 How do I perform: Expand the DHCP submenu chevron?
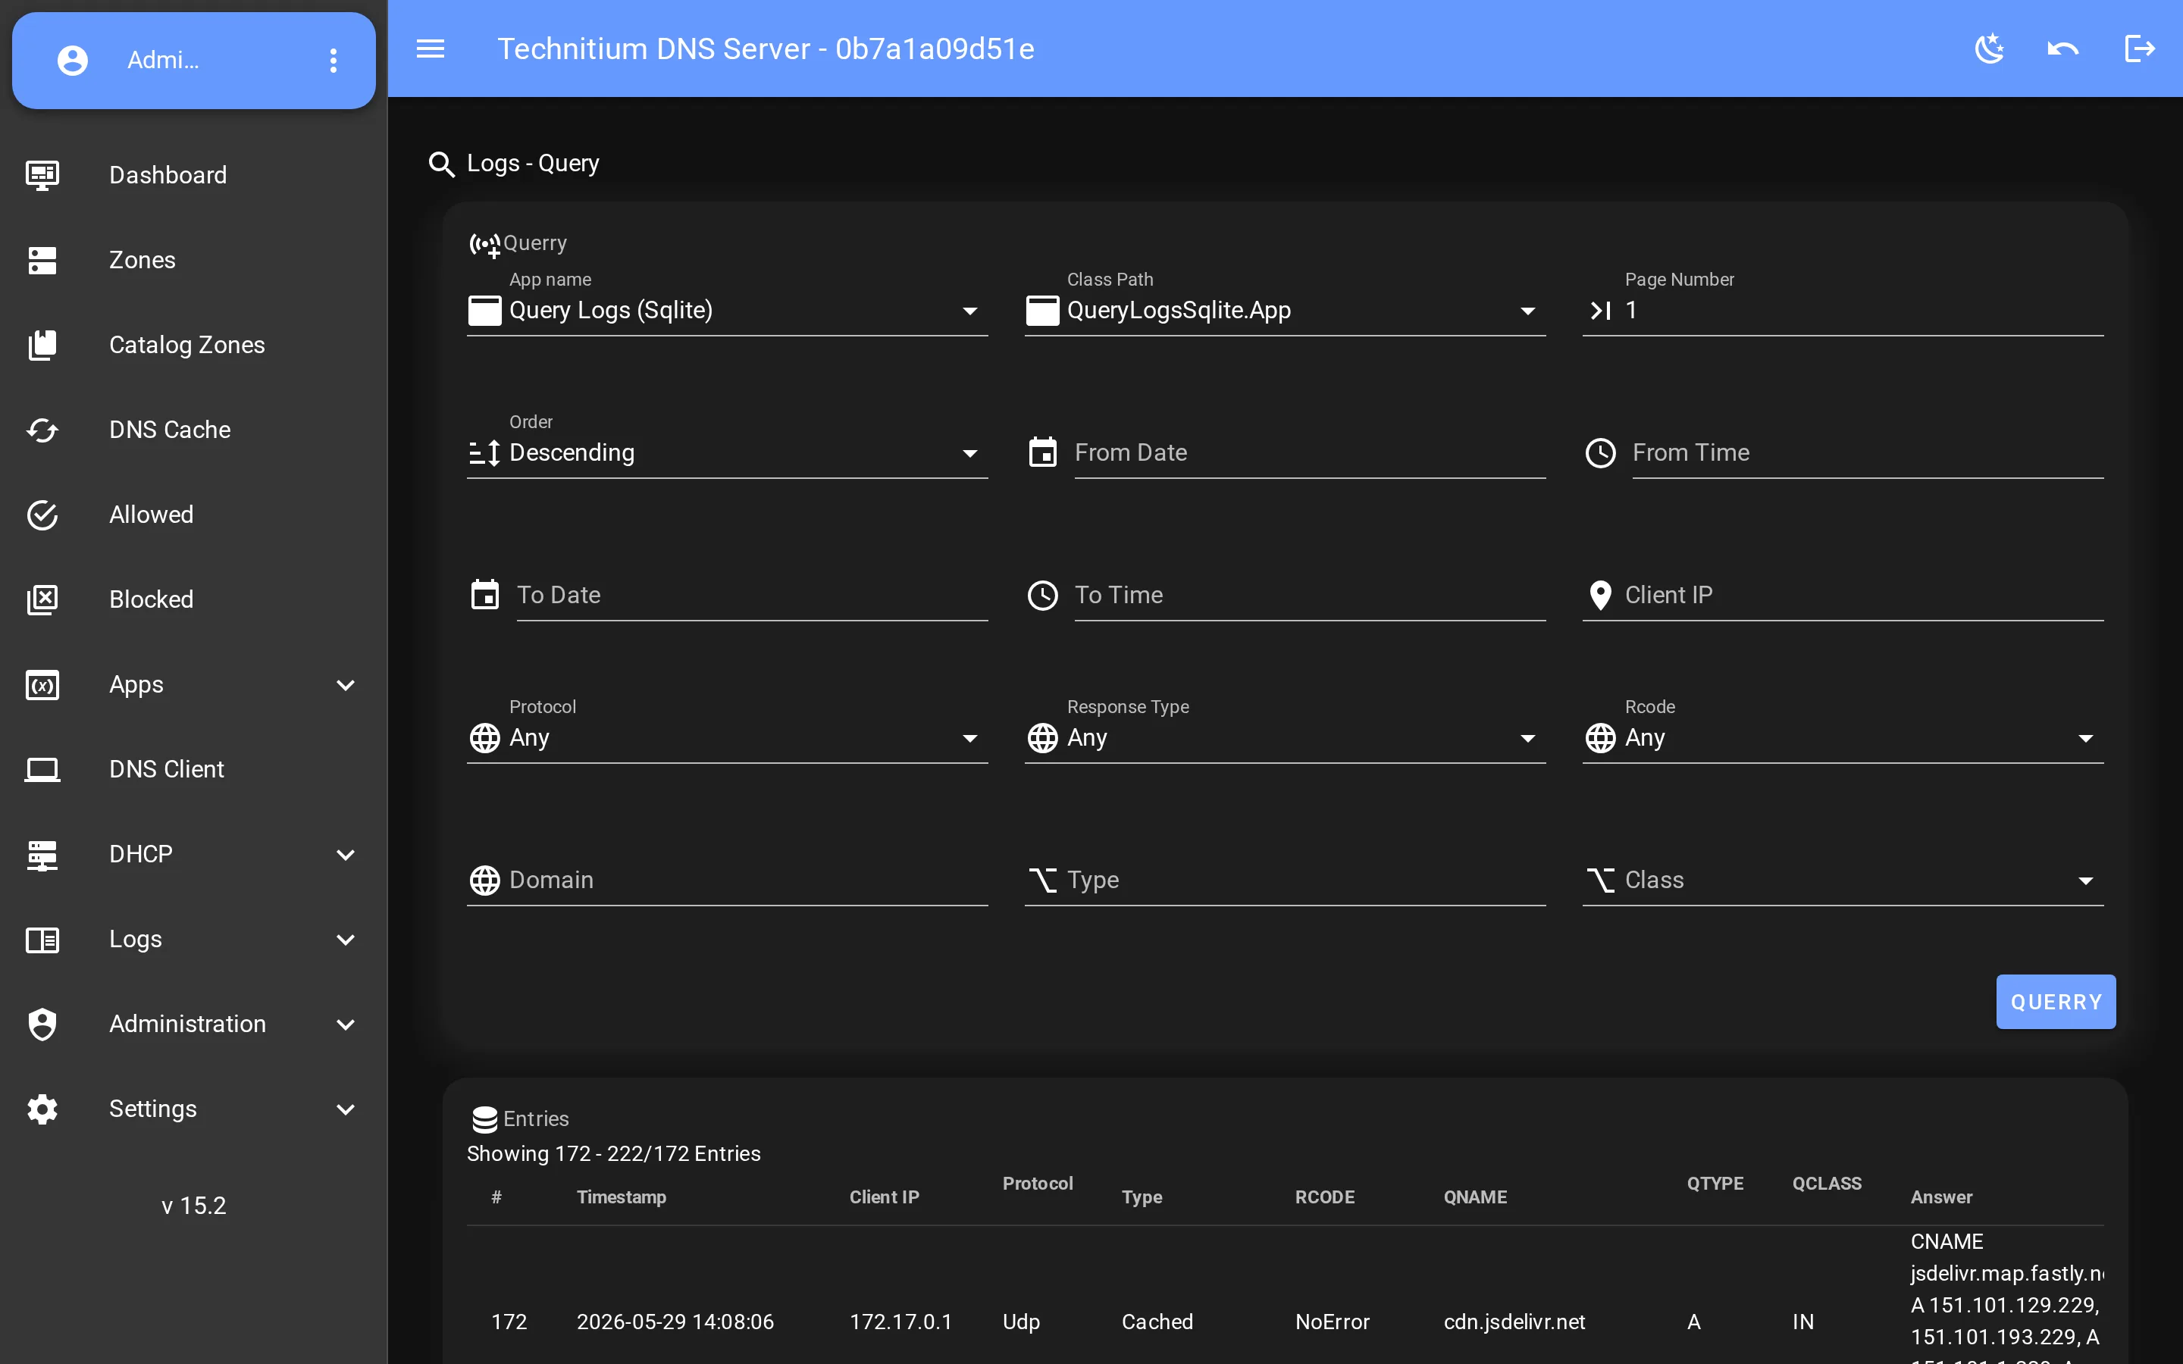click(346, 854)
